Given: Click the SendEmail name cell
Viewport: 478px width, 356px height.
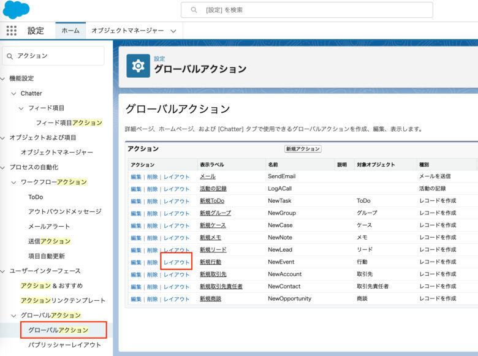Looking at the screenshot, I should pos(282,176).
